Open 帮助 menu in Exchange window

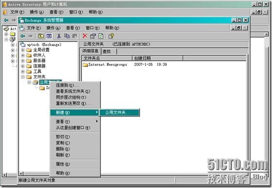[x=112, y=28]
